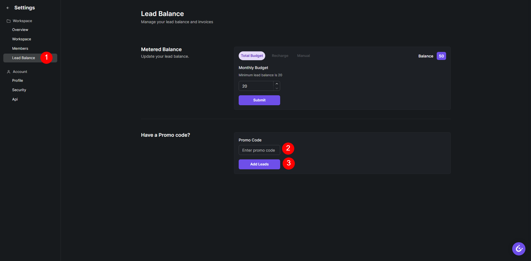531x261 pixels.
Task: Click the Settings title in sidebar
Action: click(25, 8)
